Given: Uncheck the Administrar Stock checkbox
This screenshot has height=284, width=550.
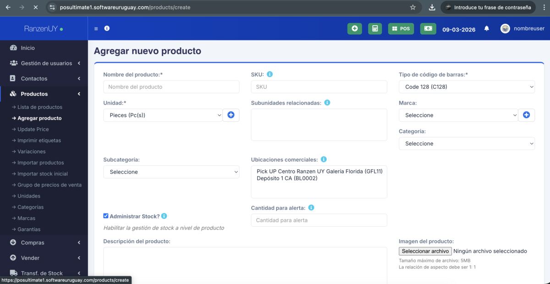Looking at the screenshot, I should click(x=106, y=216).
